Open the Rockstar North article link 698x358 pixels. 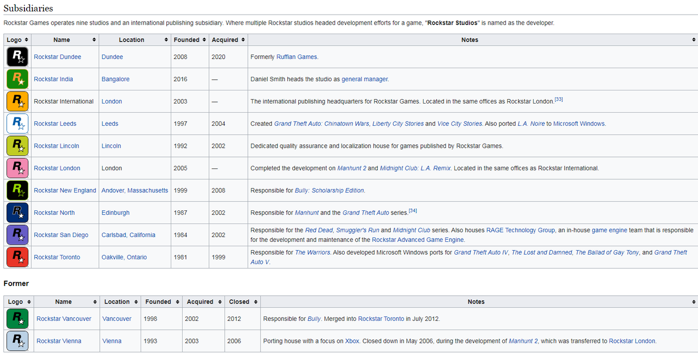pyautogui.click(x=54, y=213)
